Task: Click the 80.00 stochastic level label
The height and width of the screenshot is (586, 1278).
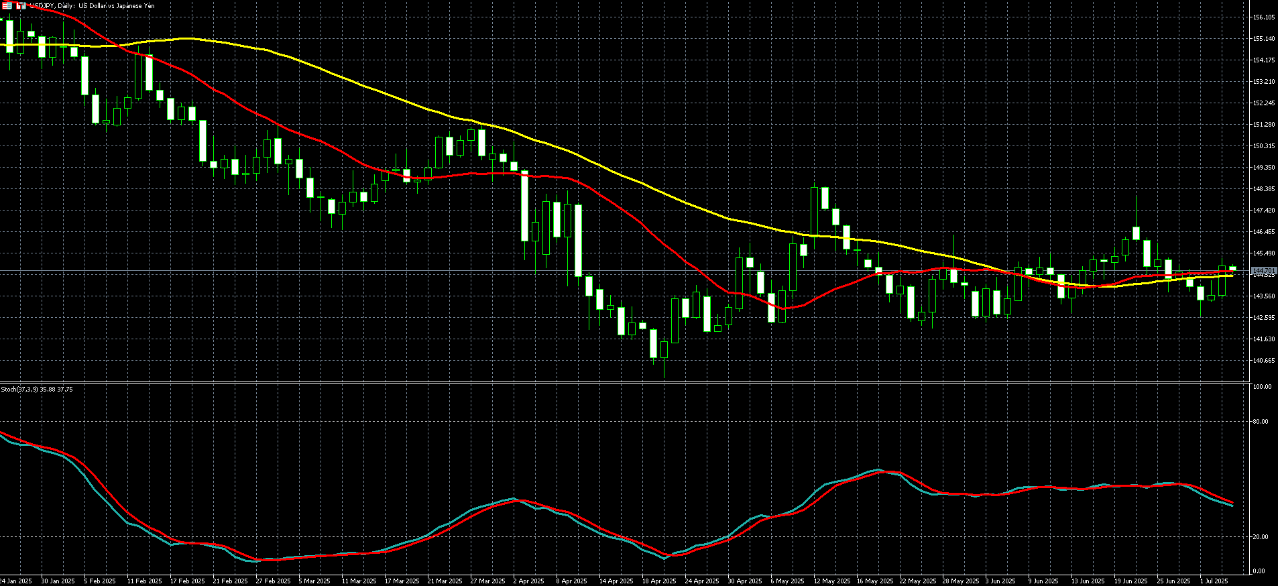Action: point(1260,422)
